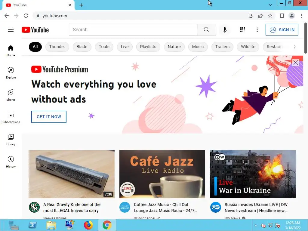Share this page icon

click(260, 16)
